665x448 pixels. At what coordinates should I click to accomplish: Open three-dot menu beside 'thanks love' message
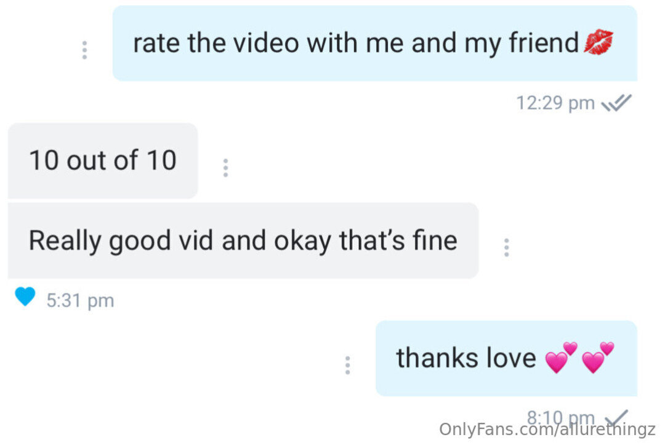[x=347, y=365]
